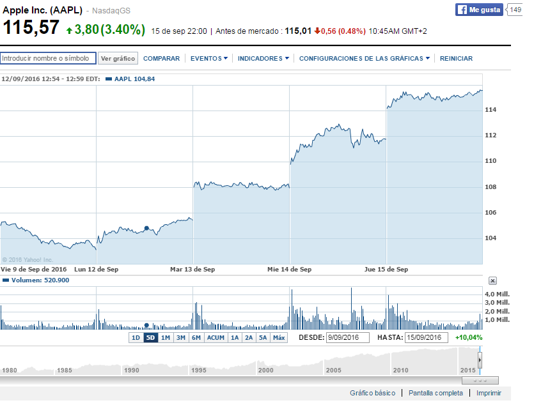Close the Volumen panel with X
Viewport: 534px width, 405px height.
[x=492, y=280]
